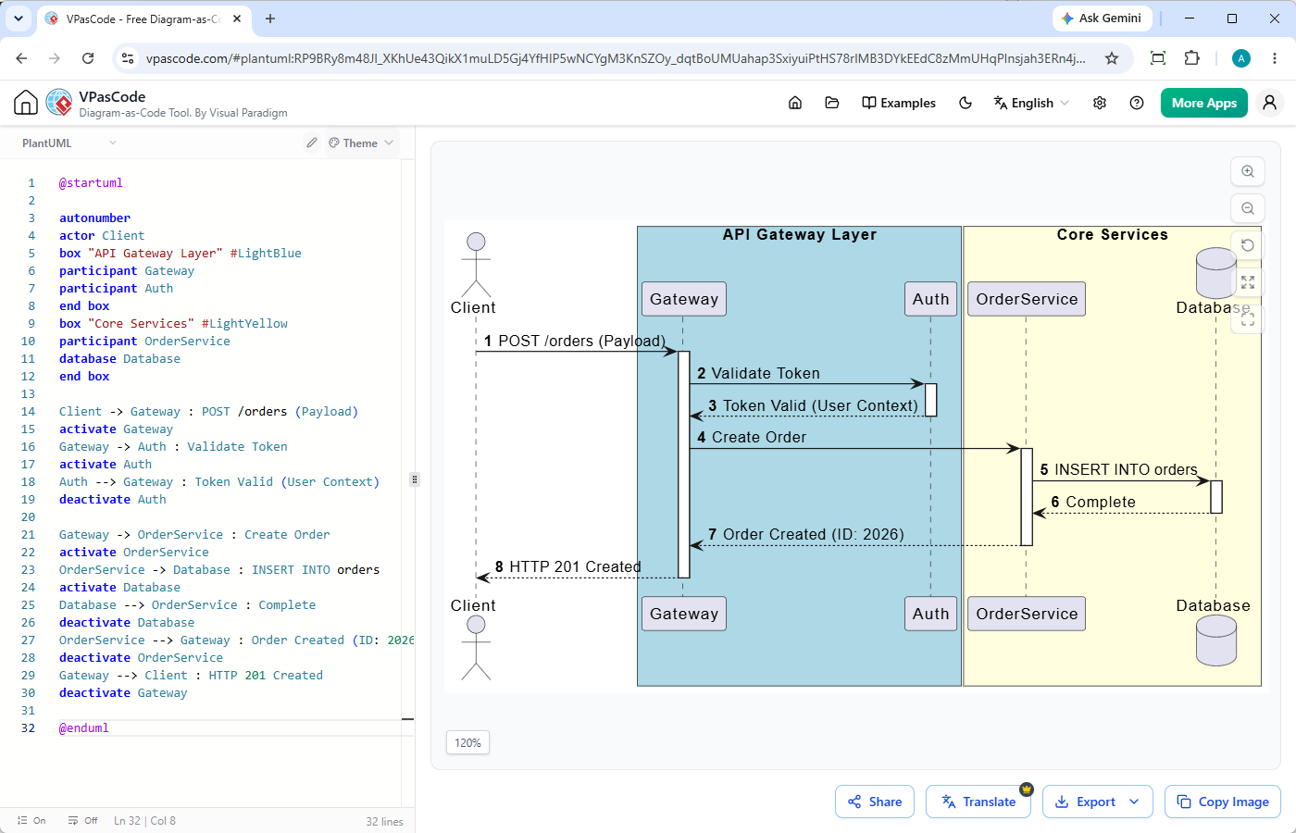Click the '#LightBlue' color code on line 5

pyautogui.click(x=266, y=254)
